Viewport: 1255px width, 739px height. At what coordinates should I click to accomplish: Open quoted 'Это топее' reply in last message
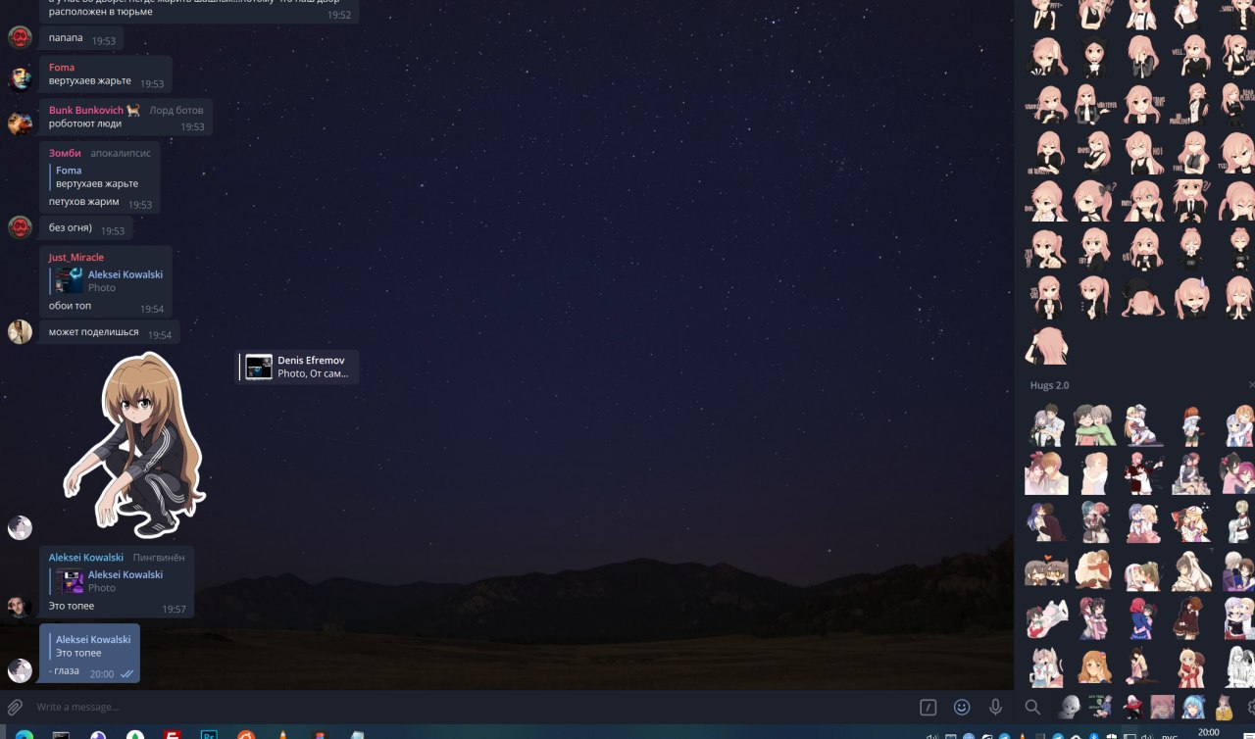(90, 646)
